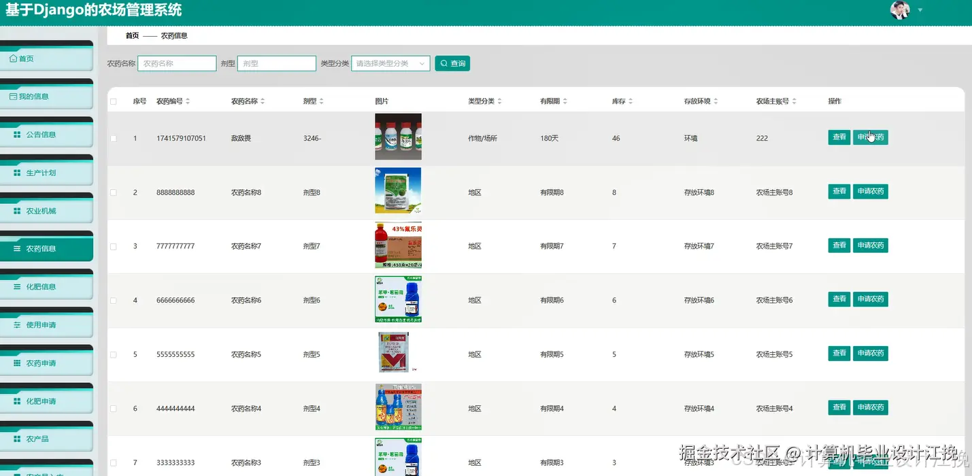Focus the 剂型 search field
972x476 pixels.
pyautogui.click(x=277, y=63)
